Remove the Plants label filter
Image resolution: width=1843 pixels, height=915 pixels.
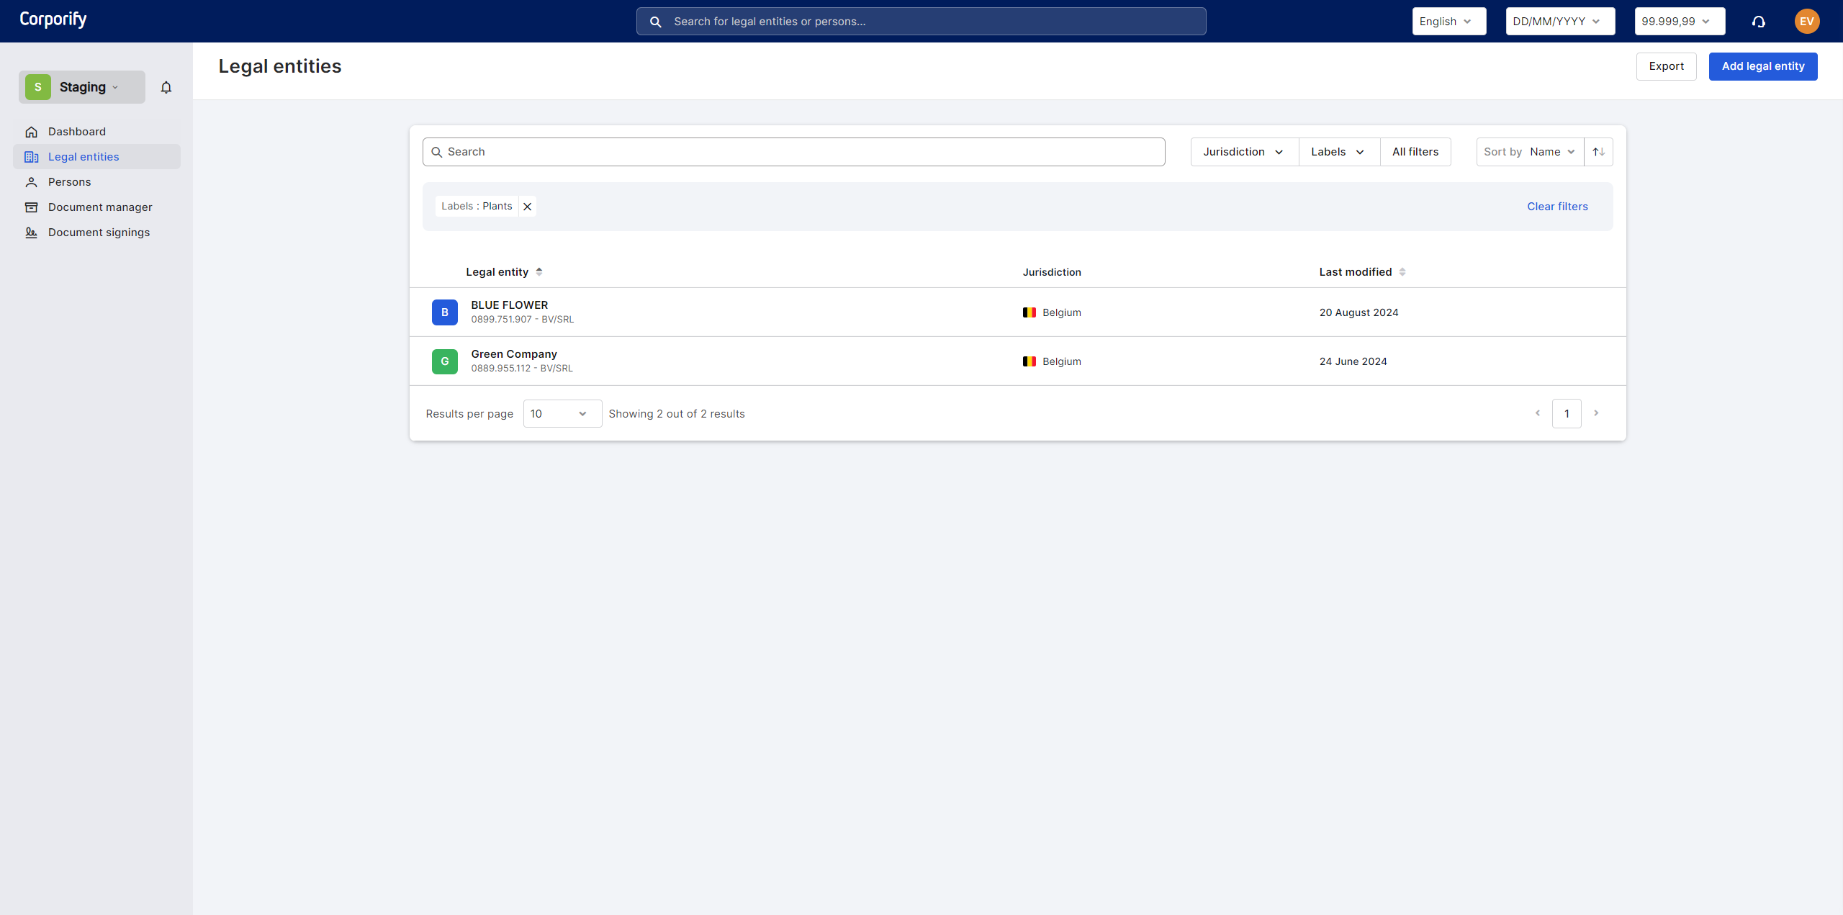click(x=527, y=207)
